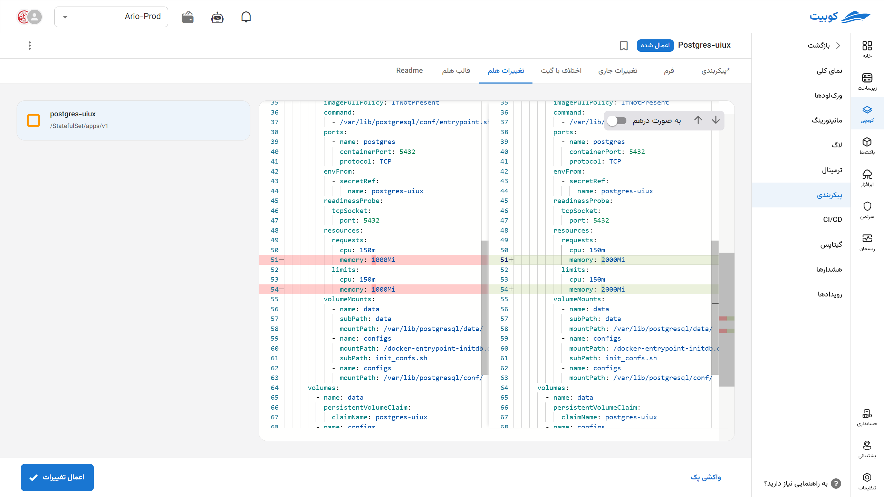Click the واکشی پک link
Screen dimensions: 884x497
pyautogui.click(x=705, y=477)
